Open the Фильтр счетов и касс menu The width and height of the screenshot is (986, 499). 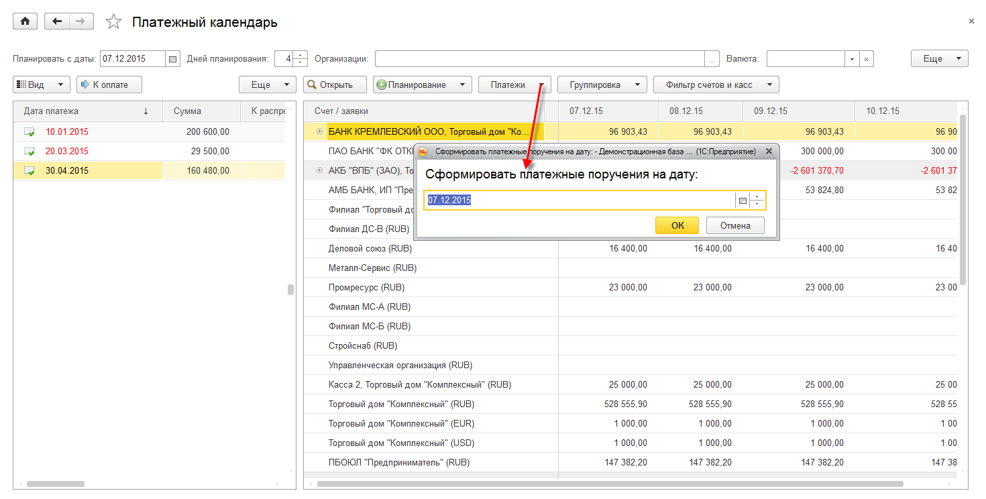tap(716, 85)
